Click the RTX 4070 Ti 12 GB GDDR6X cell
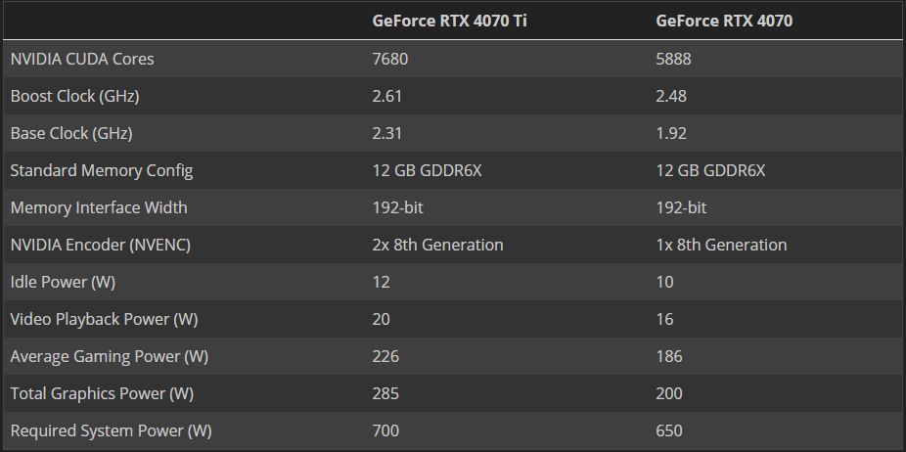This screenshot has width=906, height=452. click(427, 170)
